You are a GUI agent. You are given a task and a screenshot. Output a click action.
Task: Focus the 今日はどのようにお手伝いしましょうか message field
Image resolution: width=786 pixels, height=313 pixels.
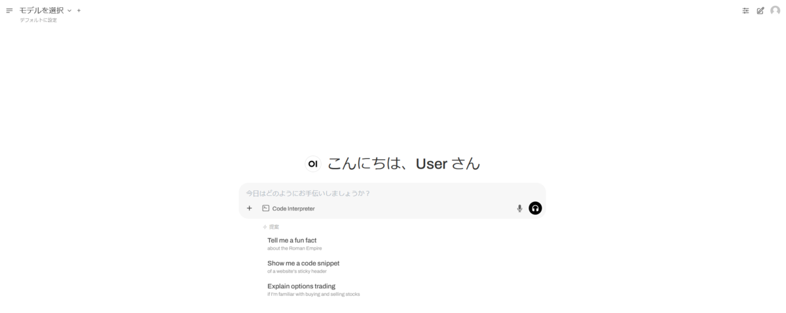392,193
